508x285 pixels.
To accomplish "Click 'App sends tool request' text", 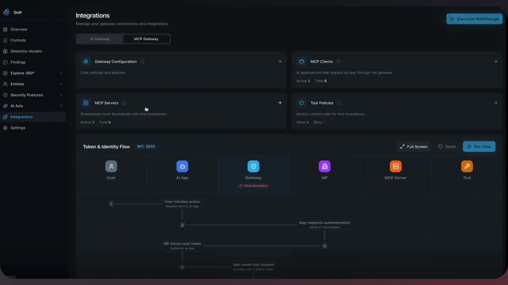I will (x=253, y=264).
